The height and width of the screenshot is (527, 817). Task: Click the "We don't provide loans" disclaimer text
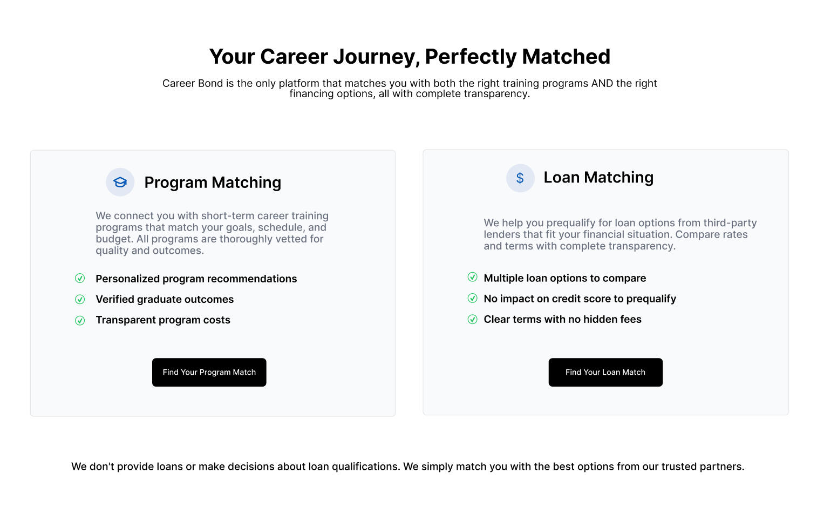pyautogui.click(x=407, y=467)
